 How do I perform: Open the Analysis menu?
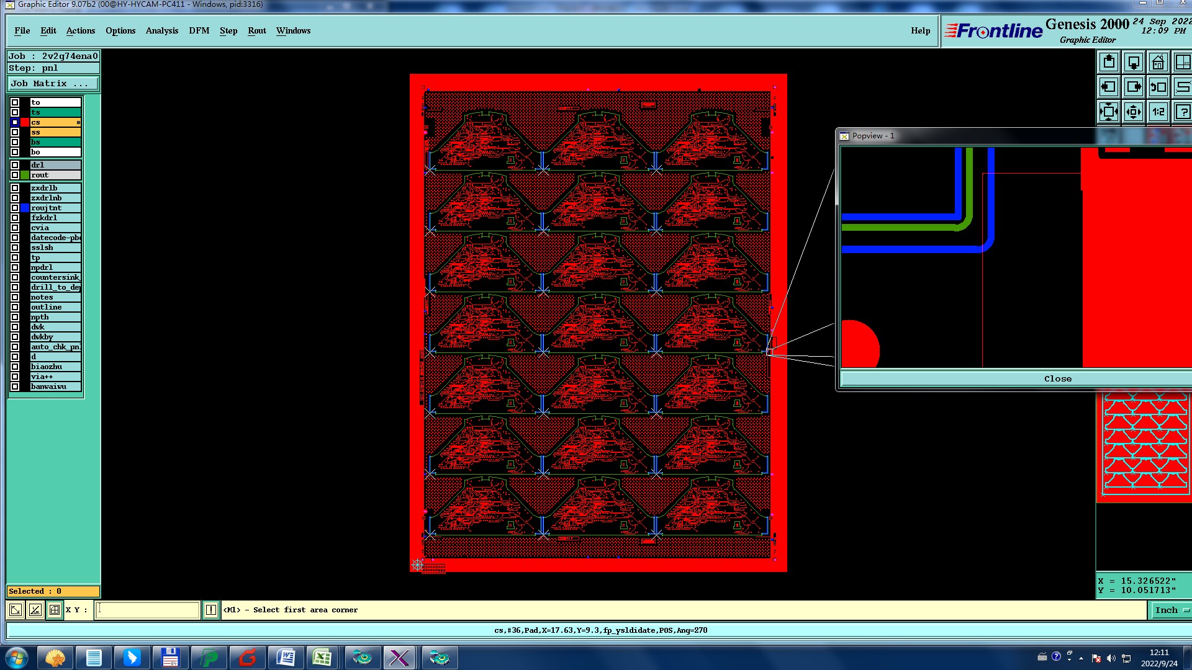click(x=161, y=30)
